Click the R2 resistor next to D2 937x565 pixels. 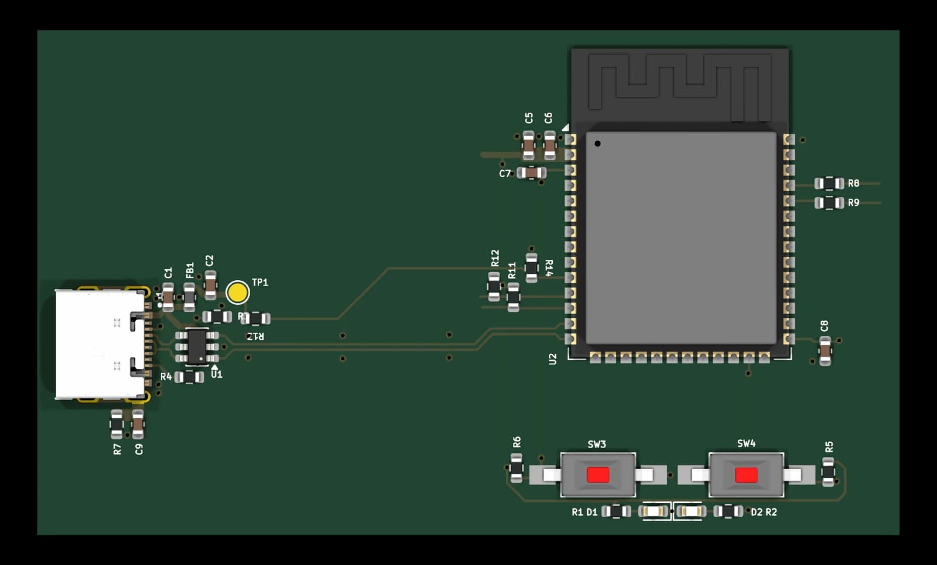click(728, 512)
